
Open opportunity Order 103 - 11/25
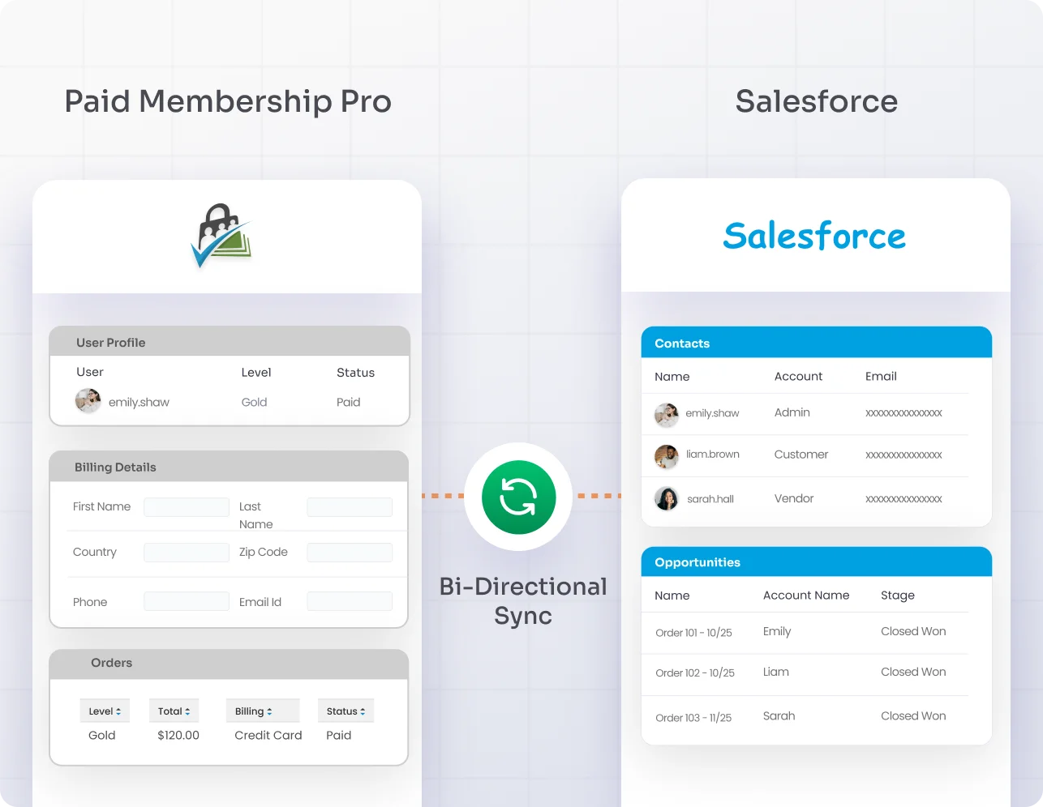coord(693,718)
